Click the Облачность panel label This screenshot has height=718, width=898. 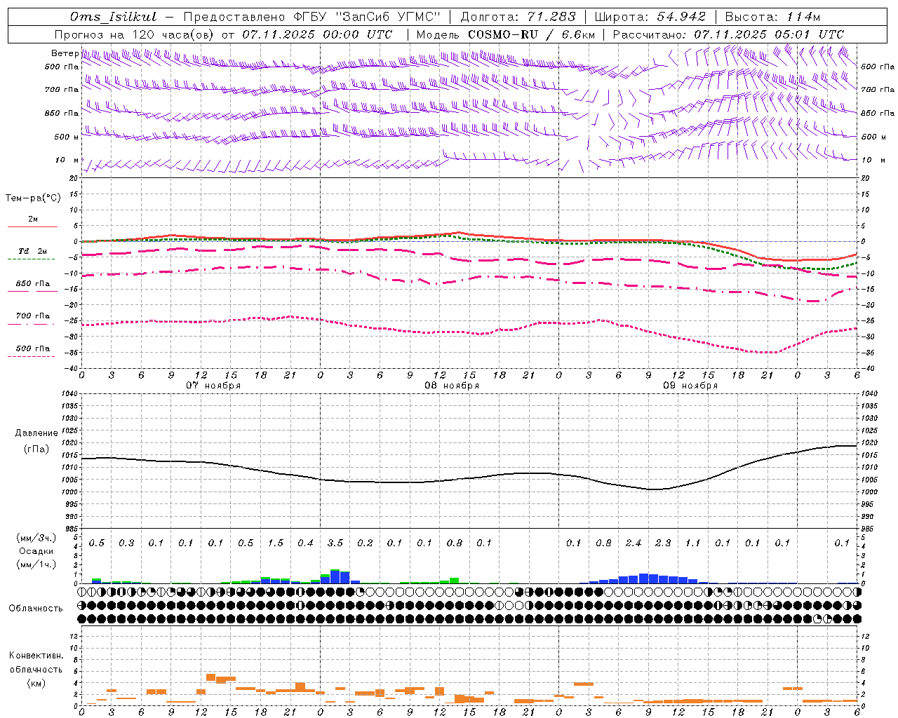36,609
